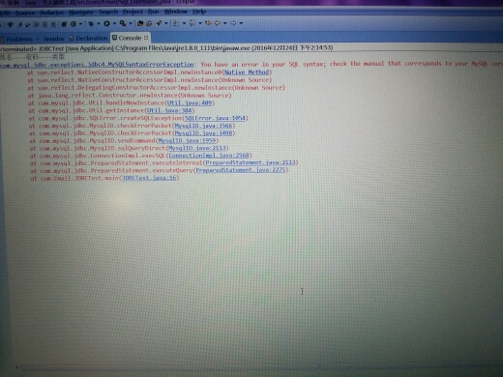The height and width of the screenshot is (377, 503).
Task: Open the Native Method link
Action: point(247,72)
